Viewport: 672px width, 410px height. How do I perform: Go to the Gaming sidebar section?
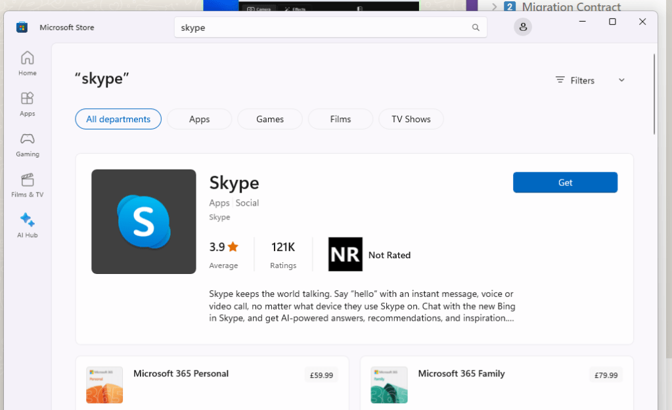click(x=28, y=145)
